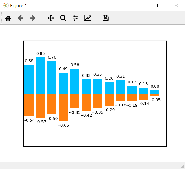Click the blue bar labeled 0.85
Image resolution: width=185 pixels, height=169 pixels.
point(40,75)
